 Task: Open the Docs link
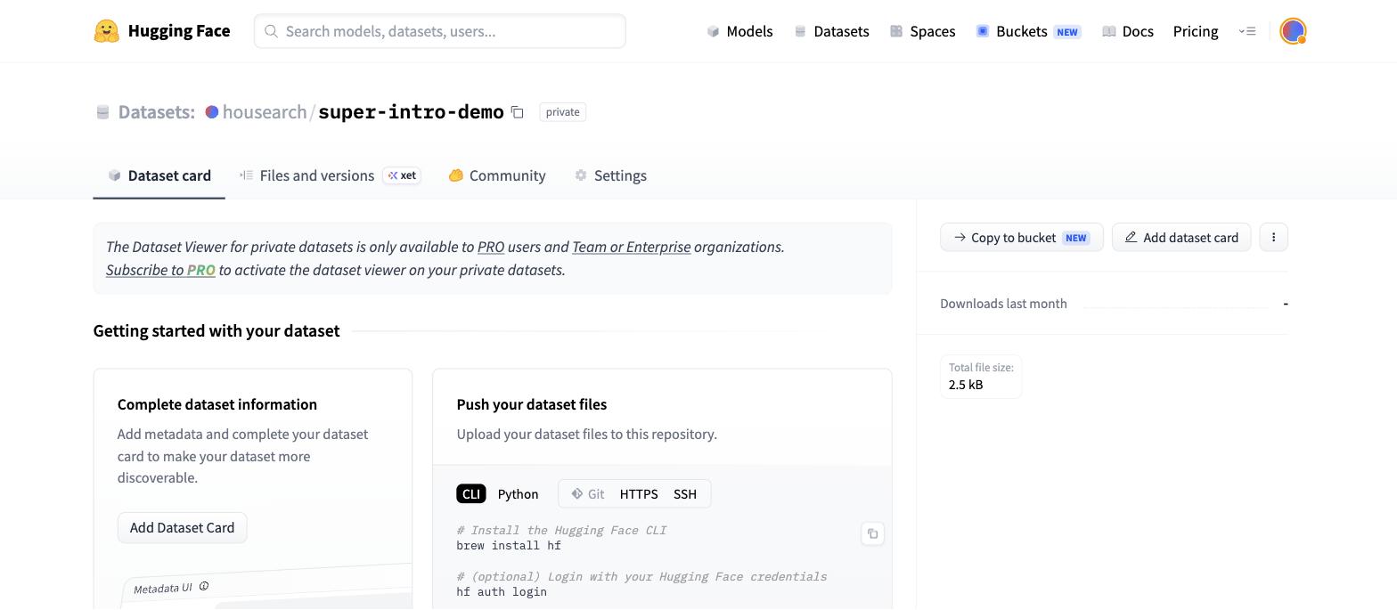[x=1127, y=31]
